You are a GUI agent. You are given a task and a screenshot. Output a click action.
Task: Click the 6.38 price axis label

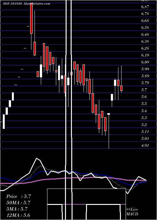coord(145,41)
